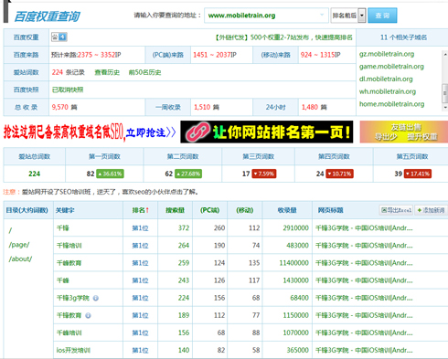448x359 pixels.
Task: Sort by the 搜索量 column header
Action: (175, 210)
